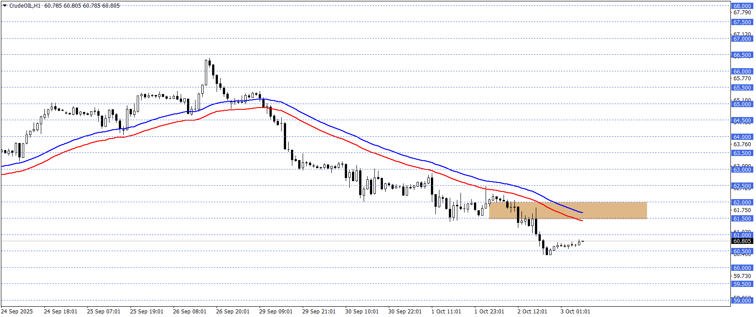The width and height of the screenshot is (756, 317).
Task: Click the 68.000 price level label
Action: point(742,6)
